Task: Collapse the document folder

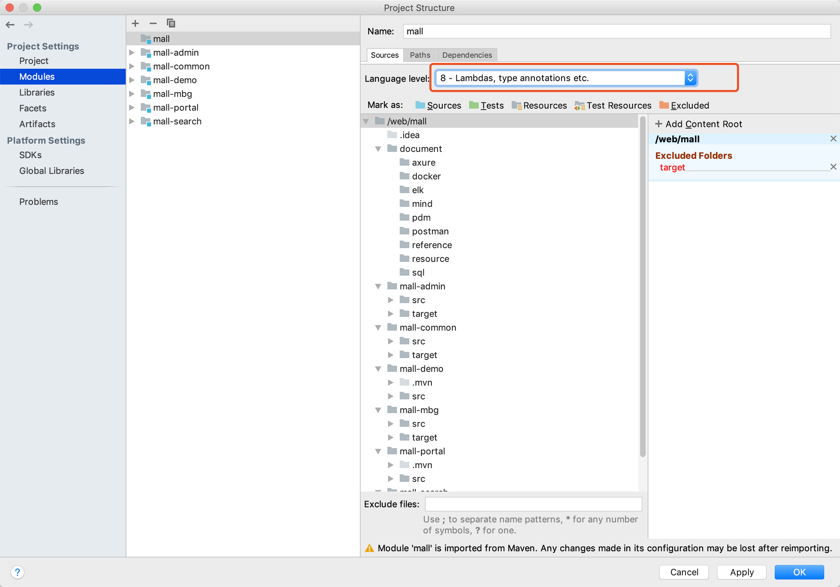Action: (378, 149)
